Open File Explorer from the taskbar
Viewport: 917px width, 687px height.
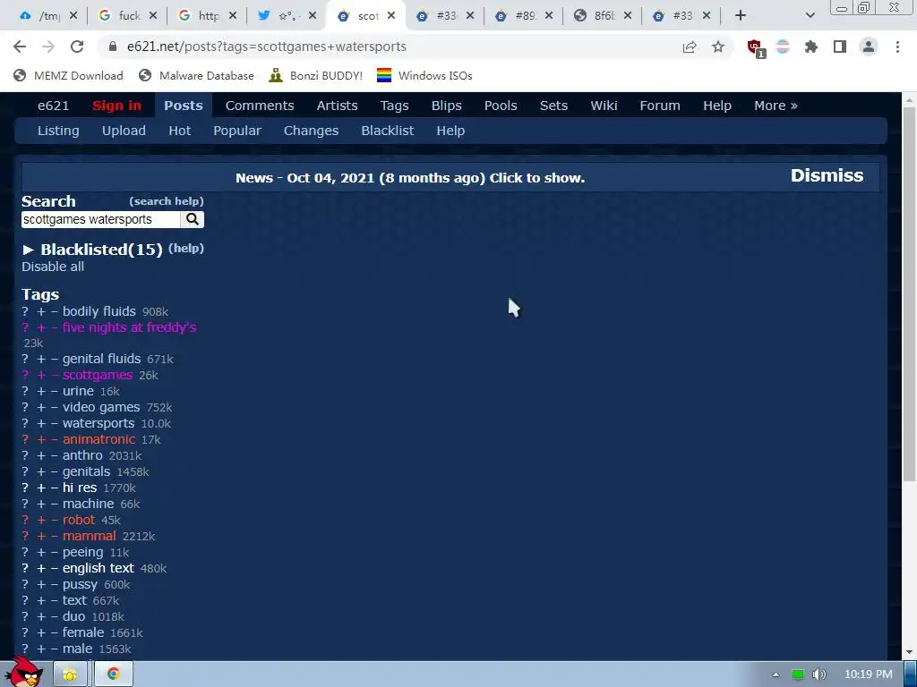point(70,674)
